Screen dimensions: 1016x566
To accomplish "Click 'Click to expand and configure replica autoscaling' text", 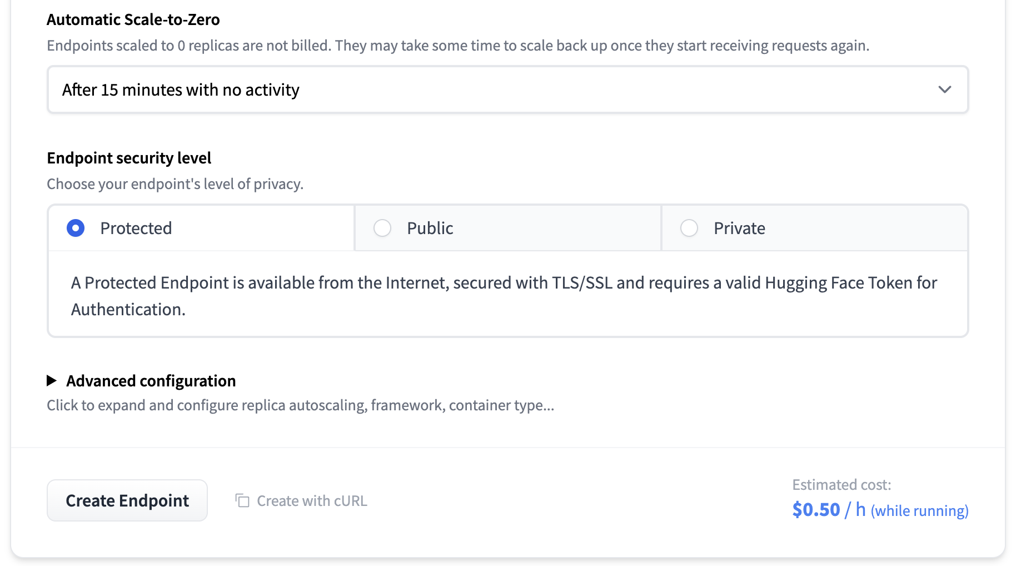I will click(x=301, y=405).
